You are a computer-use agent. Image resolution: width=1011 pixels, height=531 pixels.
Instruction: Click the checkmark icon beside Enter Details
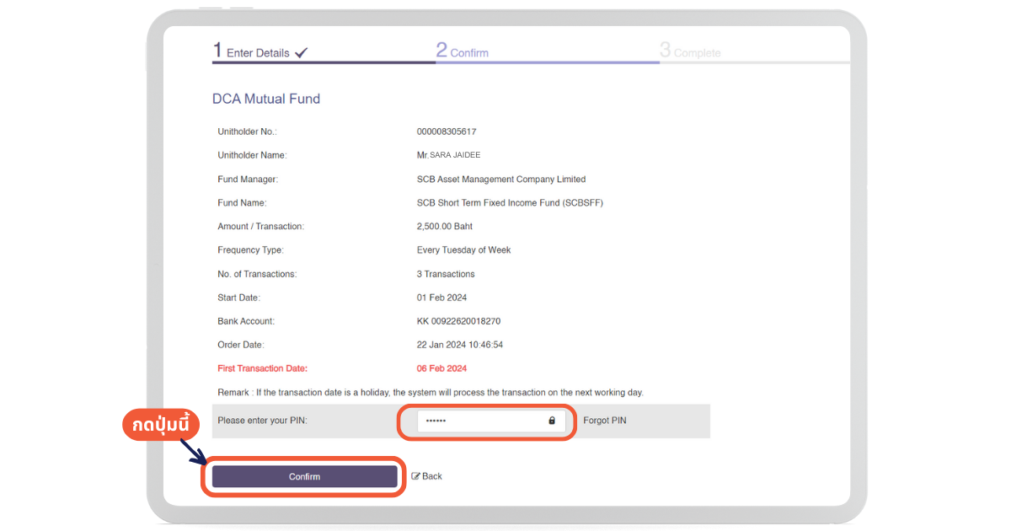tap(302, 53)
